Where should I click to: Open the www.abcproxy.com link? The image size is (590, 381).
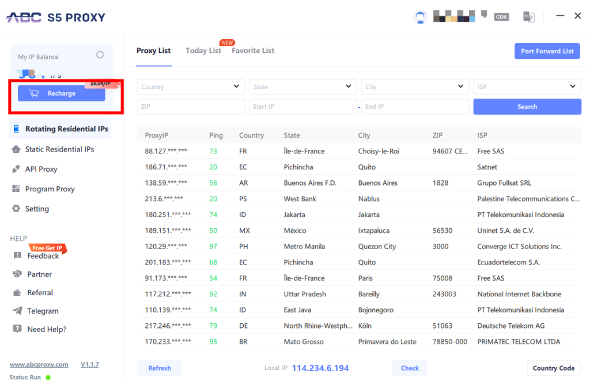click(39, 364)
